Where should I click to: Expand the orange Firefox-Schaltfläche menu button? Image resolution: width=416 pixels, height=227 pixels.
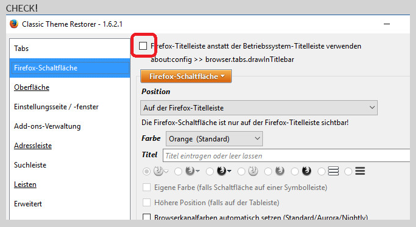point(186,76)
